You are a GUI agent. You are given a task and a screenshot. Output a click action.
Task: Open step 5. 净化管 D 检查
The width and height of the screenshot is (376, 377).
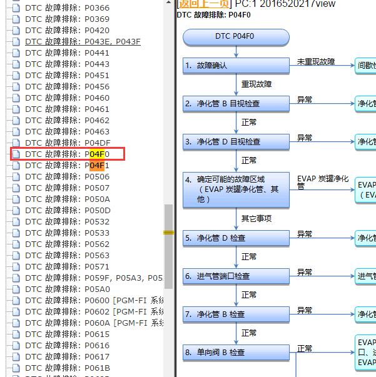click(236, 238)
